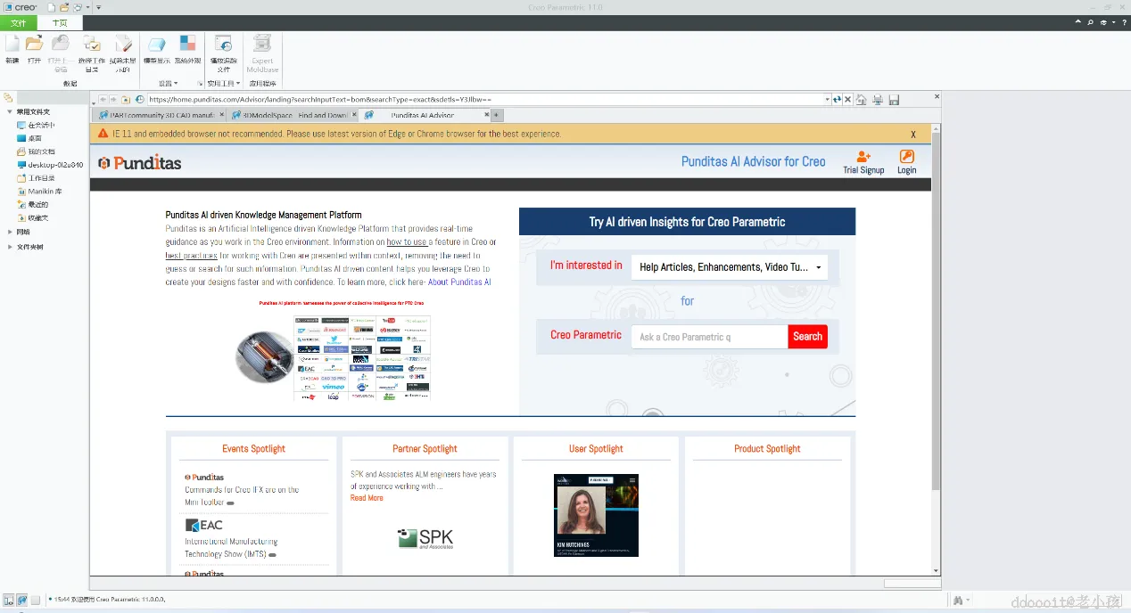Click the find binoculars icon in status bar

[x=959, y=601]
